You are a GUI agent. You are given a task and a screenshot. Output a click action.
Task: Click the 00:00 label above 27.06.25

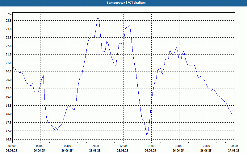pyautogui.click(x=235, y=146)
